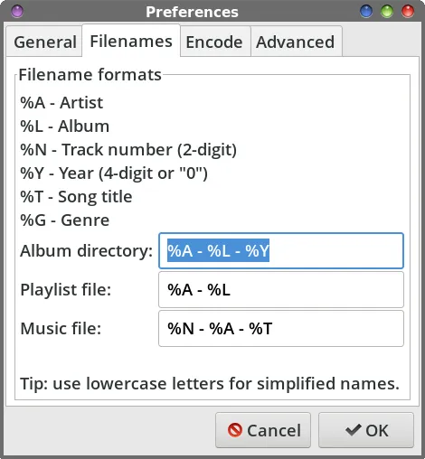
Task: Click the blue minimize window button
Action: (366, 12)
